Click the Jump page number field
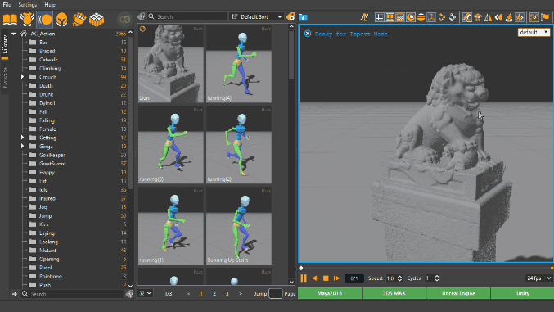The width and height of the screenshot is (554, 312). coord(276,294)
